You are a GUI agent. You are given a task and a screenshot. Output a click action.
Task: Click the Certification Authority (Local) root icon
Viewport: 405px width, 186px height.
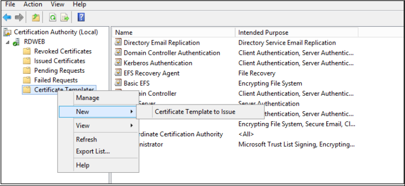[x=8, y=32]
